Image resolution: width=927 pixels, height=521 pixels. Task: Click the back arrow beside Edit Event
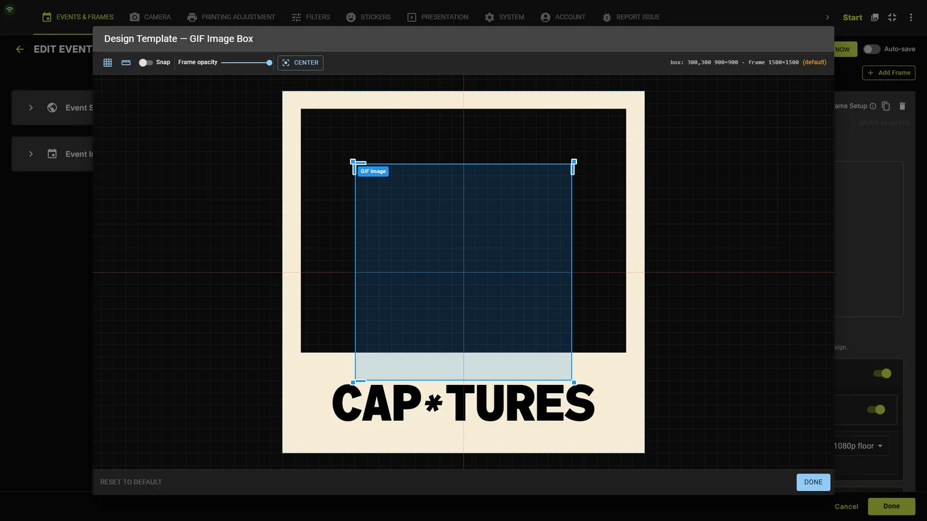20,49
